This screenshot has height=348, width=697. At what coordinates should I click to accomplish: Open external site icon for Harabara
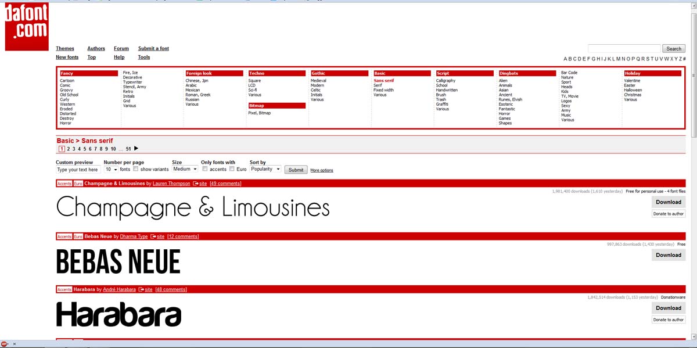pos(141,289)
